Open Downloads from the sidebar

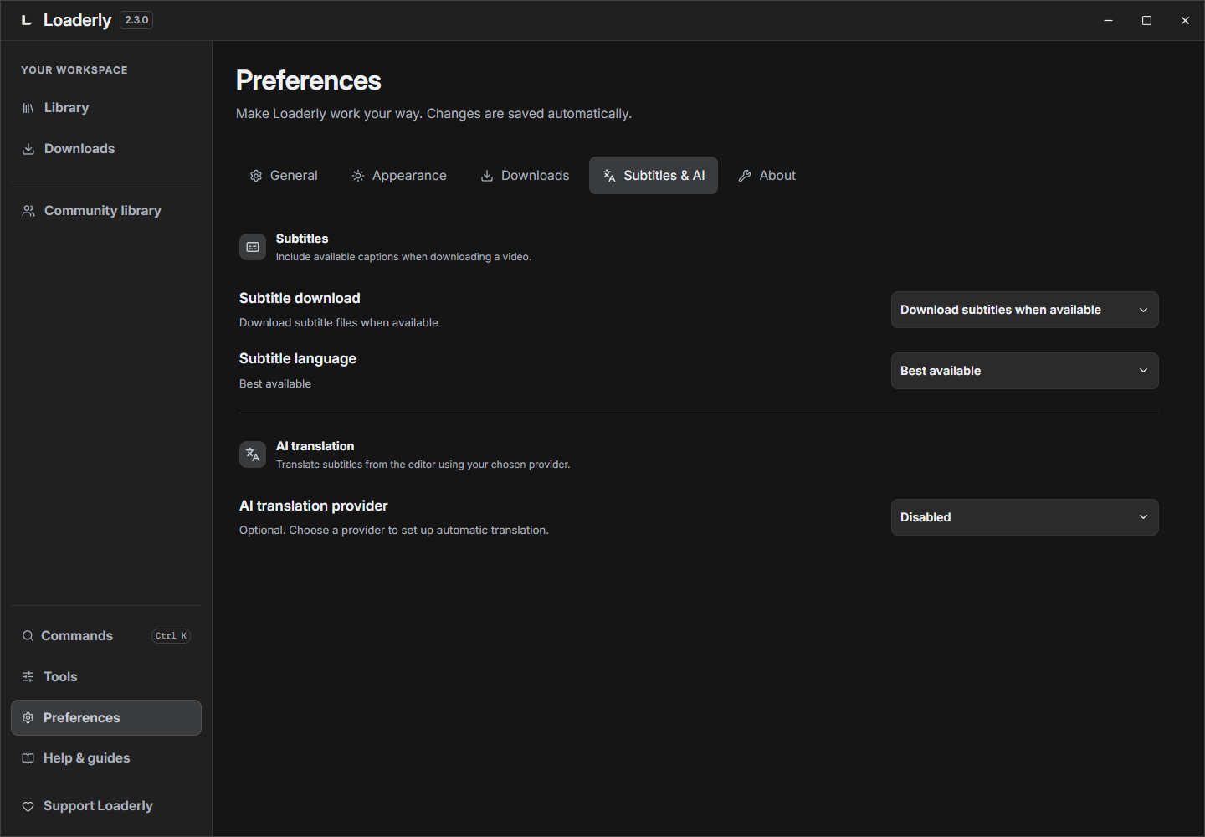pyautogui.click(x=106, y=149)
